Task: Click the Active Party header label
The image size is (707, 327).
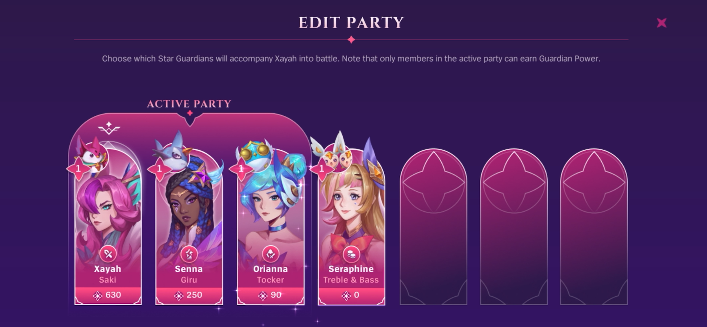Action: coord(189,104)
